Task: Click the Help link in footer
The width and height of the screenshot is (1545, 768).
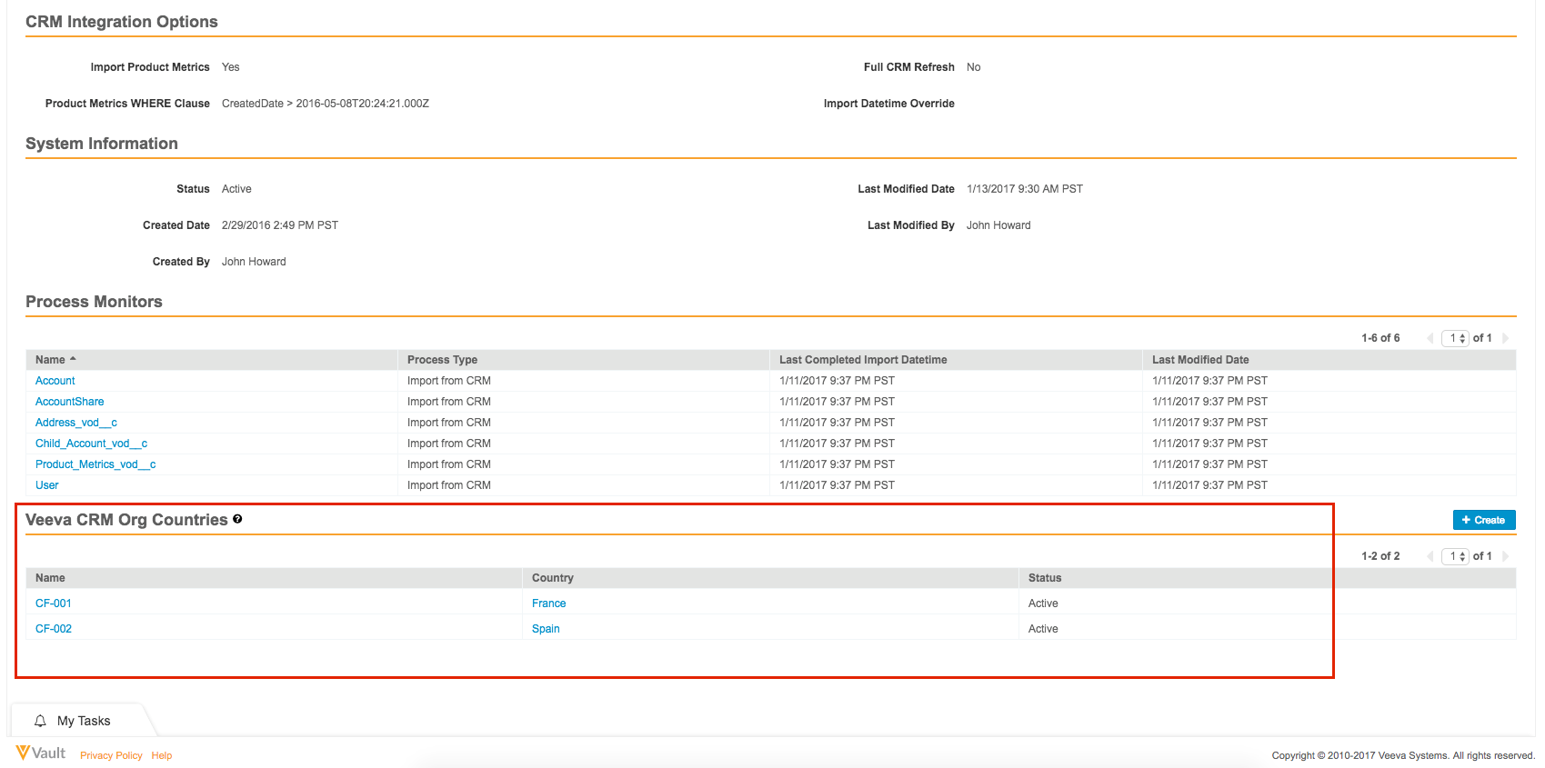Action: click(x=162, y=755)
